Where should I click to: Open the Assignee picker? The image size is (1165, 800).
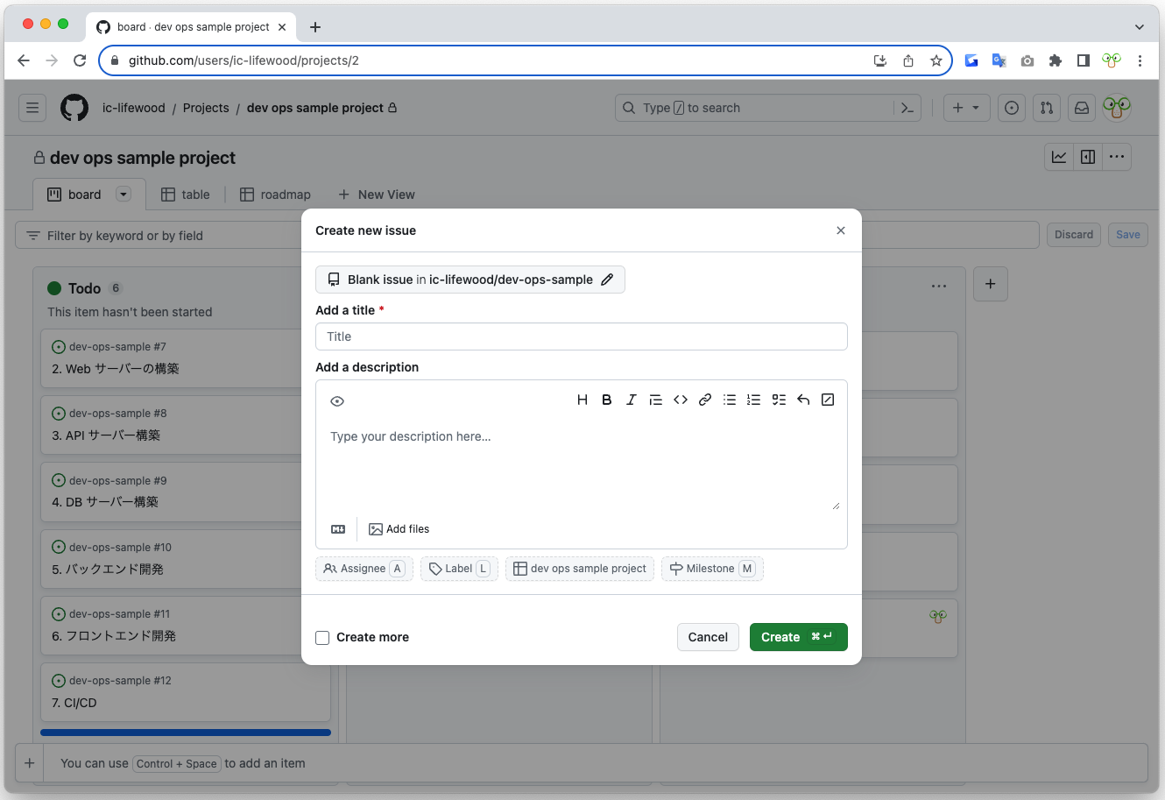tap(364, 569)
